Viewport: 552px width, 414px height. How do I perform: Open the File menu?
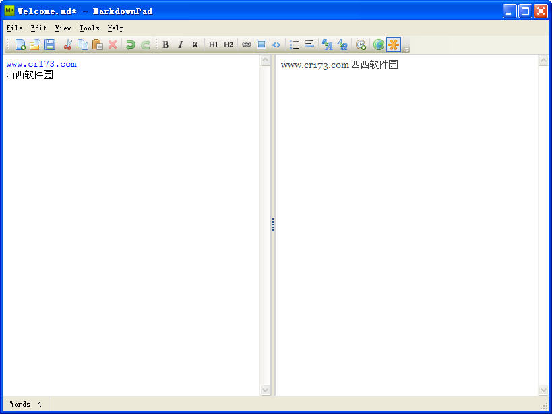point(14,28)
